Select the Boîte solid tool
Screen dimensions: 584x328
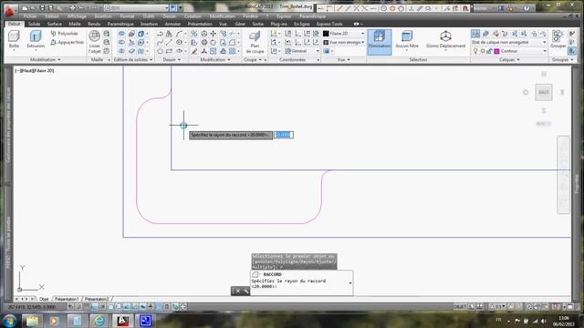click(14, 39)
